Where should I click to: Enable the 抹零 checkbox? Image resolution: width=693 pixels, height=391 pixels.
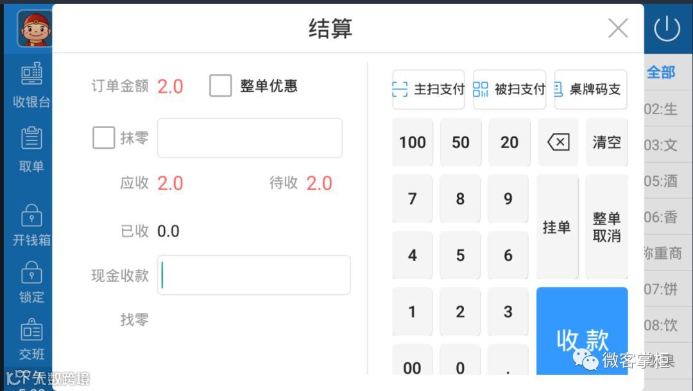(x=103, y=138)
